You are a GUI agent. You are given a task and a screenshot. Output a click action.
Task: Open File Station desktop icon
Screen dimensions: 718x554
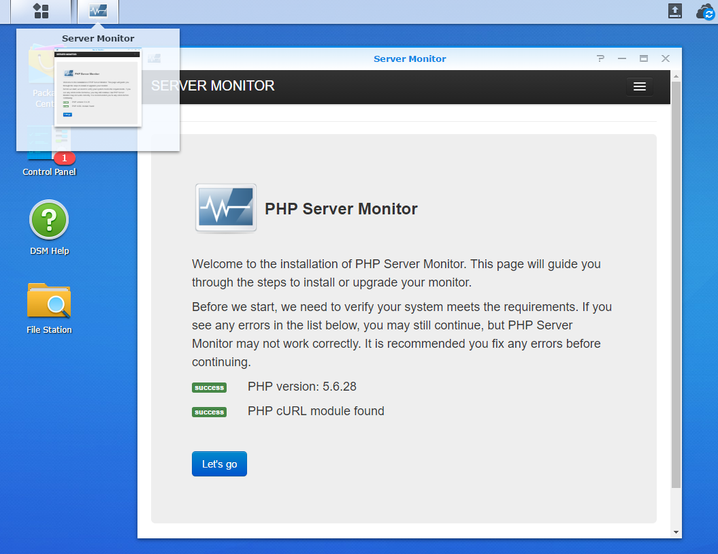pos(49,308)
